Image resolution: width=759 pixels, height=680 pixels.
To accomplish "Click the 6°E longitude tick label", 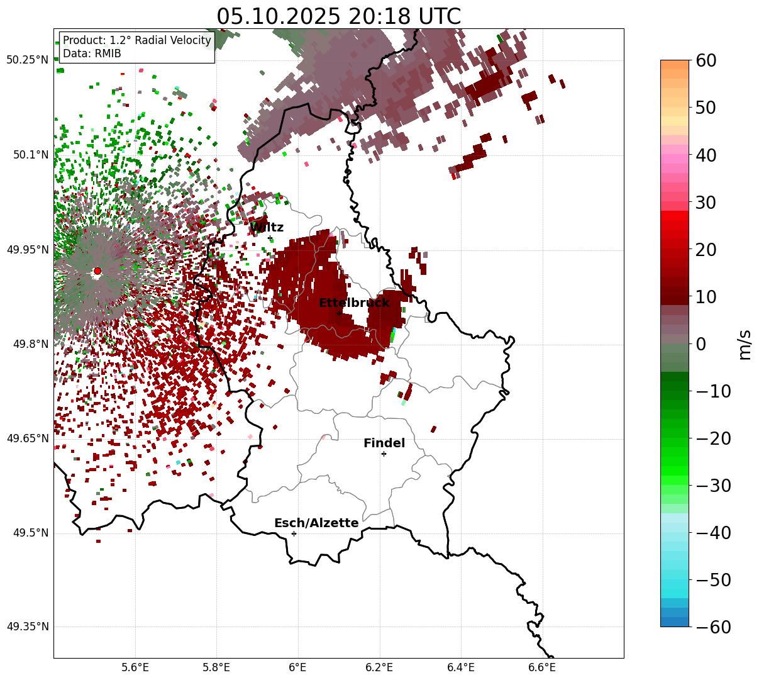I will (297, 667).
